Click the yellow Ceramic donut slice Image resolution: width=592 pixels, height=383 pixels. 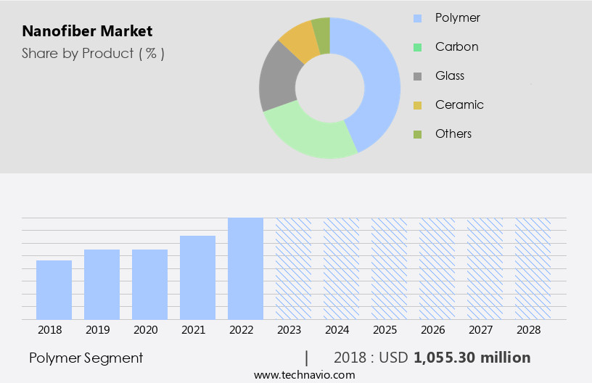[299, 41]
